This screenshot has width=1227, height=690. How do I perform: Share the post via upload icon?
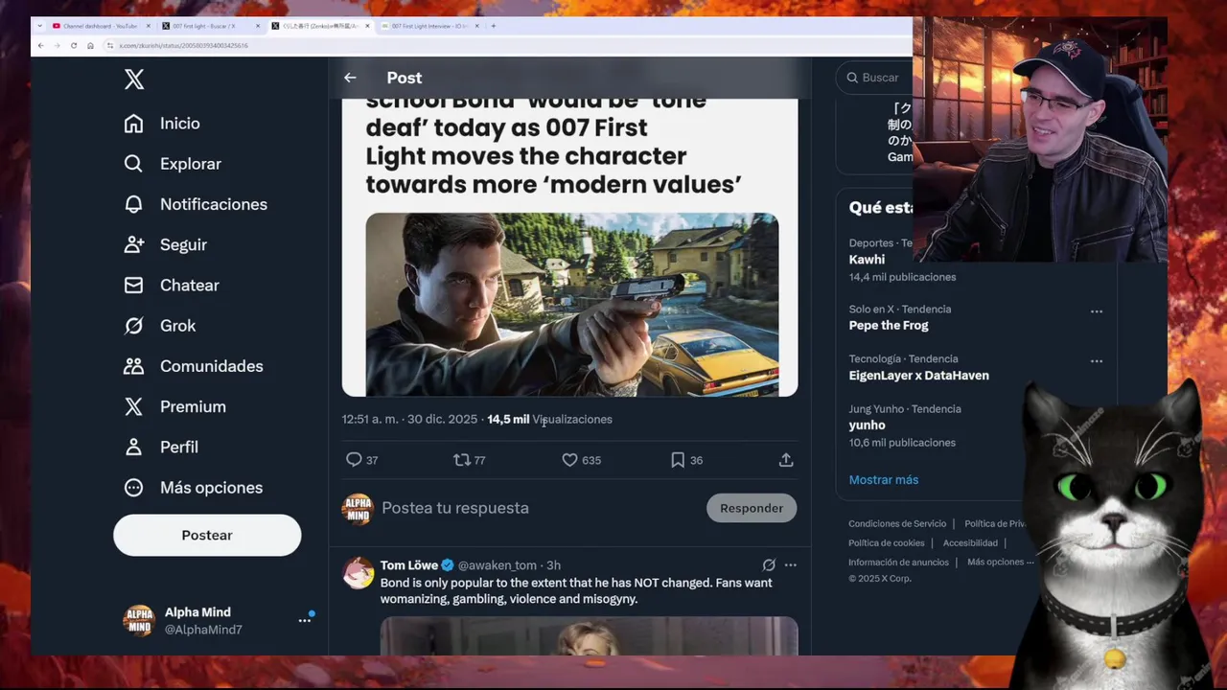pos(786,460)
